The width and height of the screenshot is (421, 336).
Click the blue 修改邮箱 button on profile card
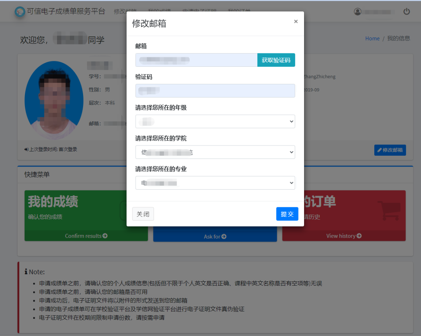[x=390, y=150]
